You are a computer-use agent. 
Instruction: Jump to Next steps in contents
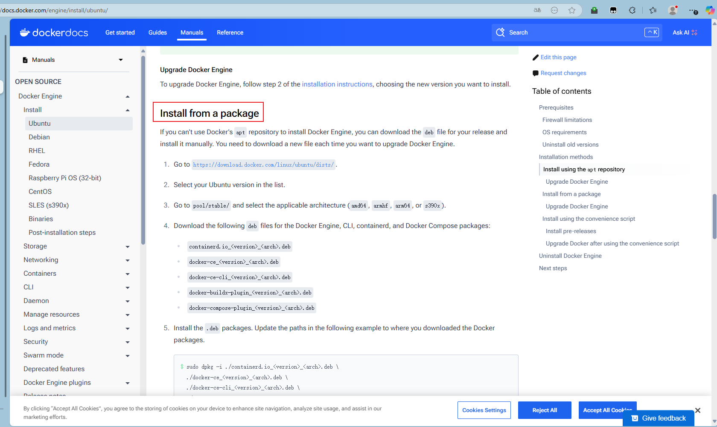[x=553, y=268]
